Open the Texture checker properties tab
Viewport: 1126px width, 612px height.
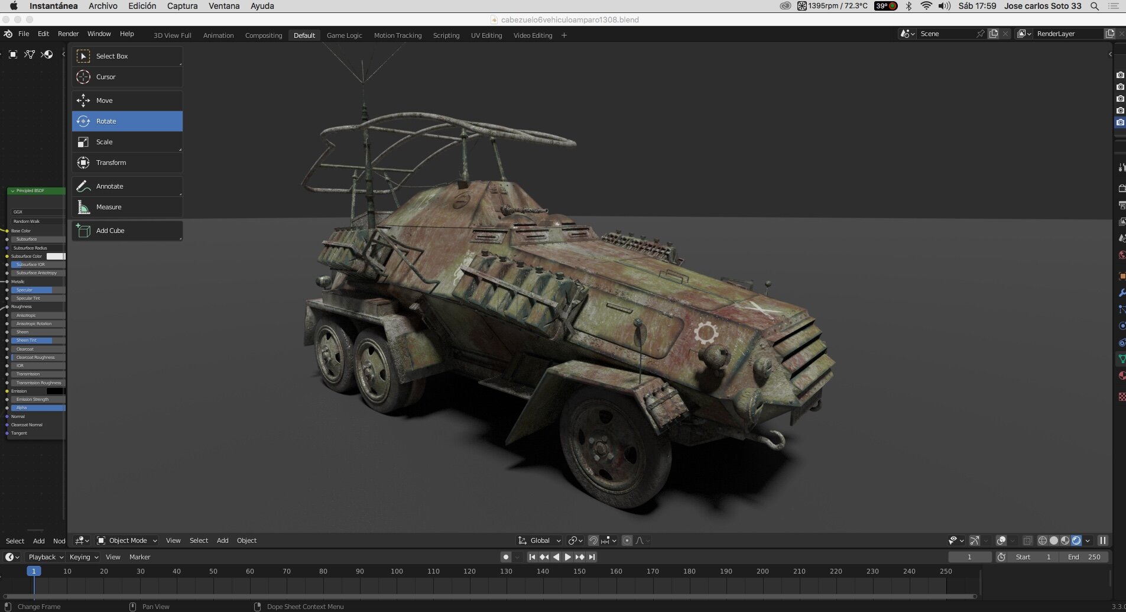[x=1121, y=397]
